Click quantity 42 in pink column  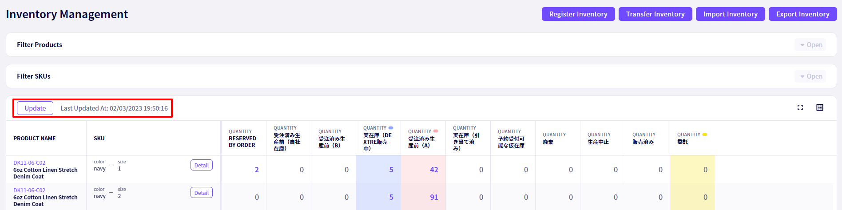434,170
